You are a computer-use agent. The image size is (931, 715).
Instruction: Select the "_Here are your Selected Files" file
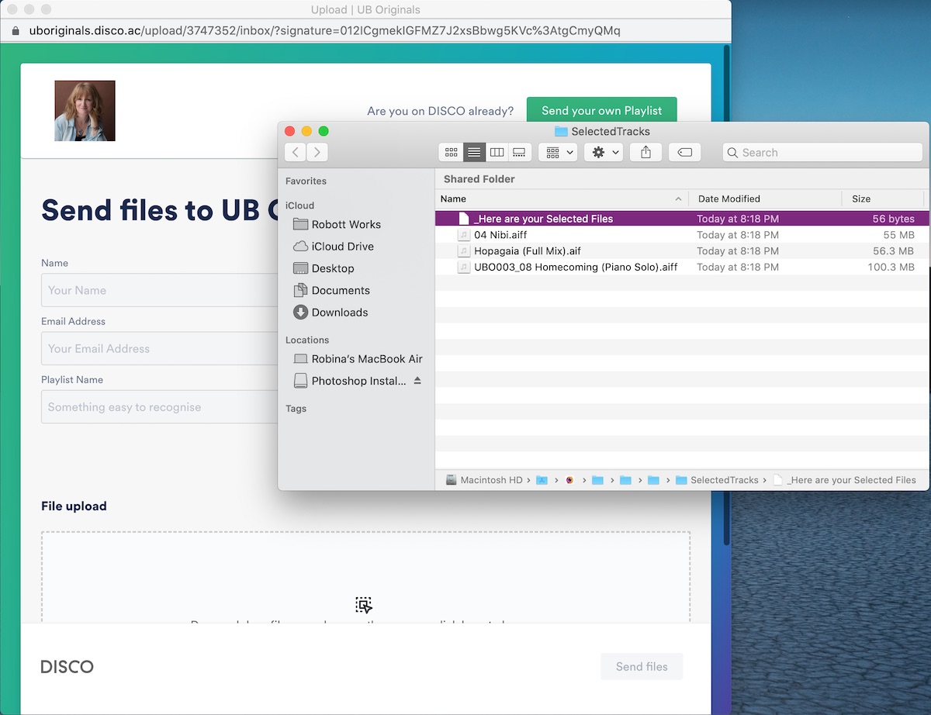tap(682, 219)
